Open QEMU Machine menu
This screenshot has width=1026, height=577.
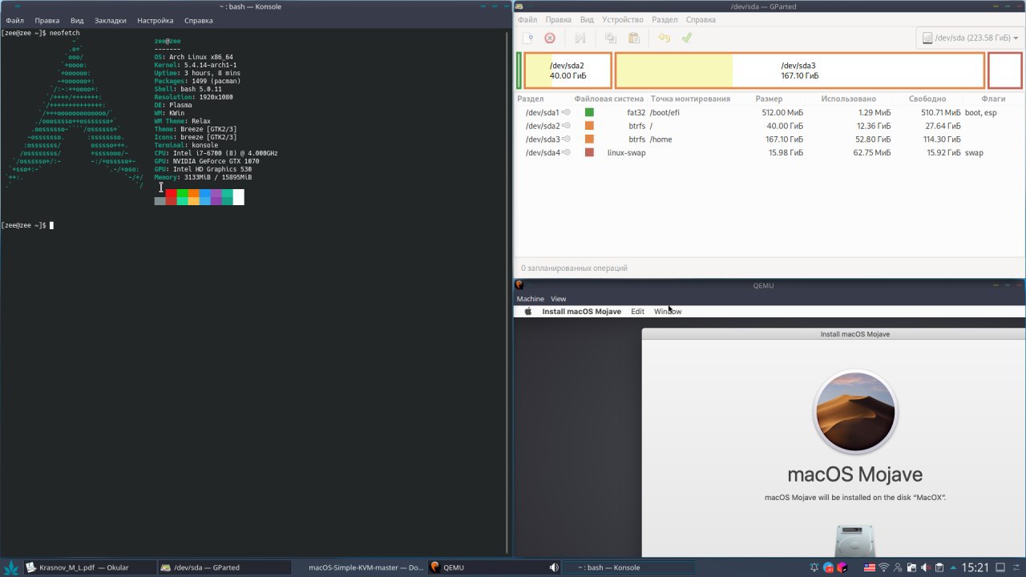530,299
